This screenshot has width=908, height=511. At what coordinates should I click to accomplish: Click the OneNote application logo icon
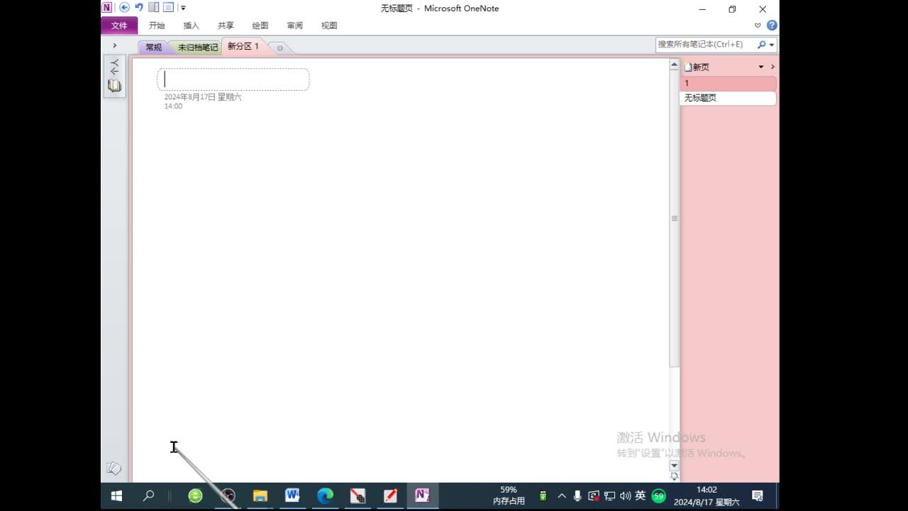[x=107, y=8]
